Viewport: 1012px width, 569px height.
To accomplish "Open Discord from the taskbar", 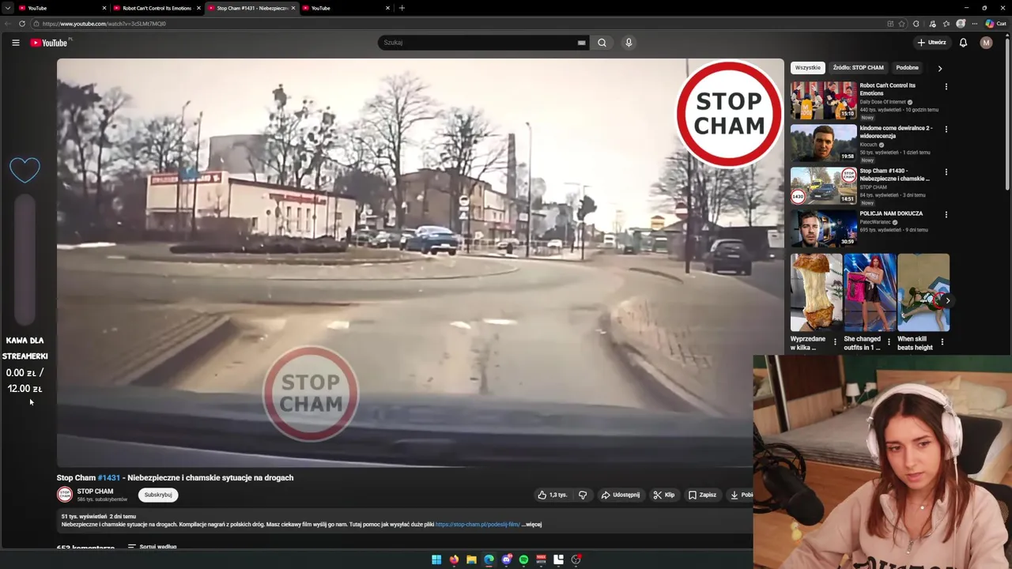I will [x=506, y=560].
